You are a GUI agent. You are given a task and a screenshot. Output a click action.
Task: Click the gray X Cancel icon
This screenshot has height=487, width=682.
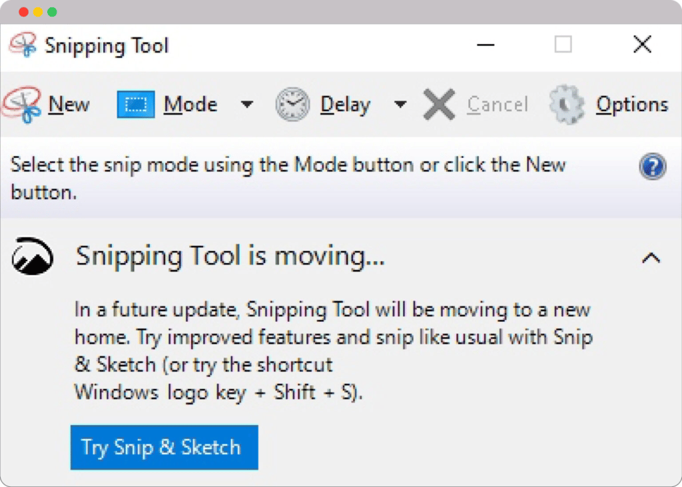[440, 105]
